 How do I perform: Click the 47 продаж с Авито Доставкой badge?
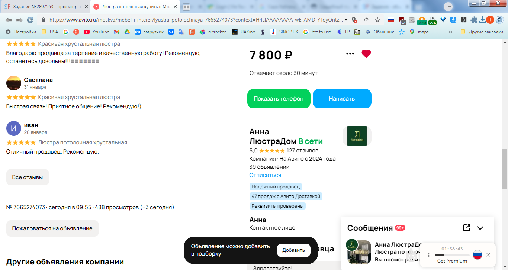point(286,196)
